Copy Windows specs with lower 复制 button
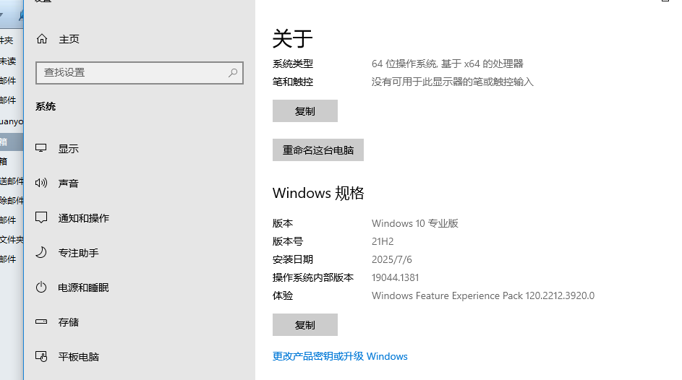 pos(305,325)
